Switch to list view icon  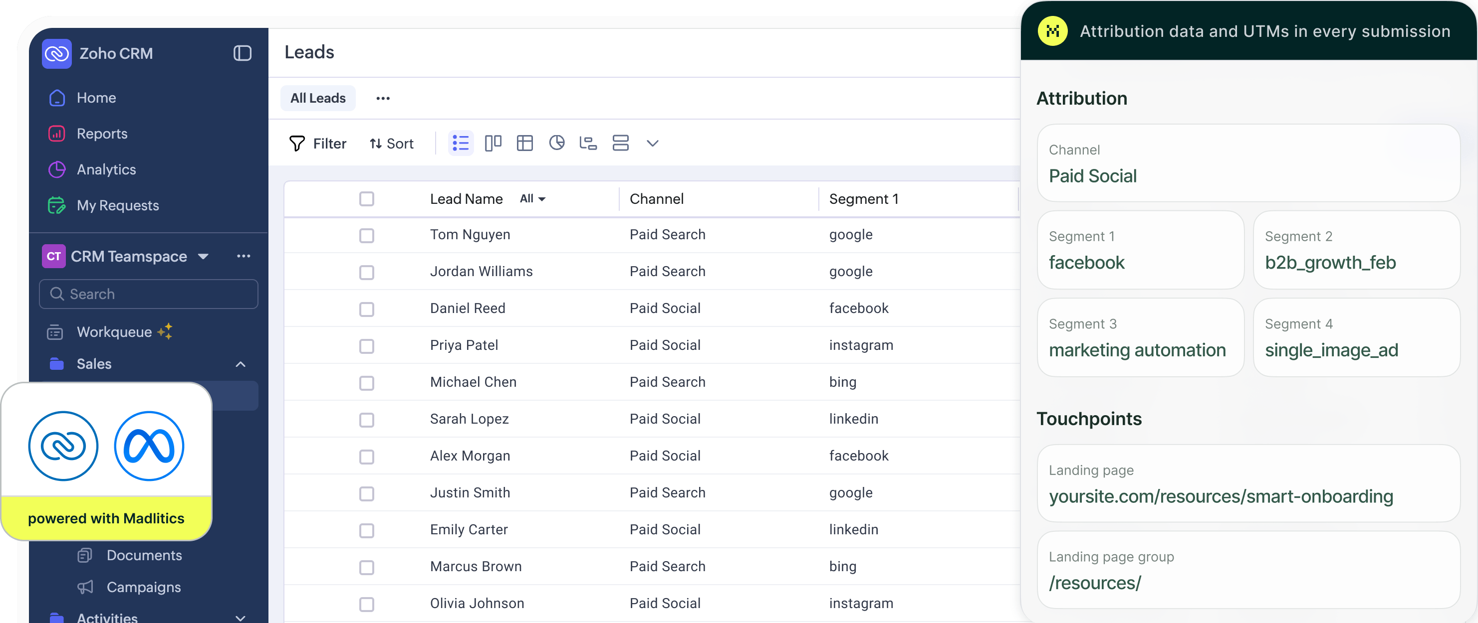click(x=461, y=143)
